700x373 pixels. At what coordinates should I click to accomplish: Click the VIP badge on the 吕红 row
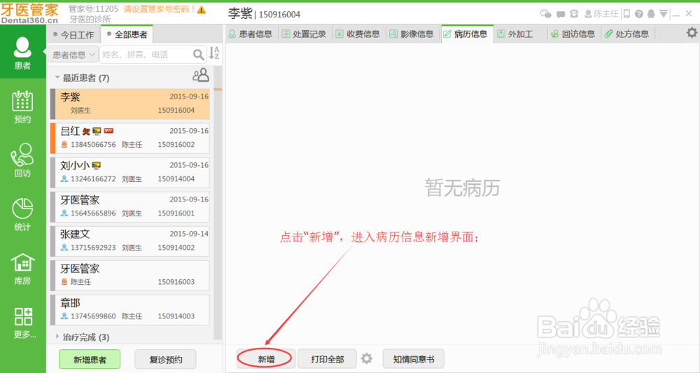pos(108,131)
